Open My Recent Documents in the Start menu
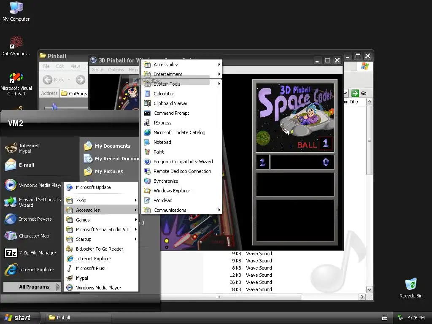 click(111, 159)
